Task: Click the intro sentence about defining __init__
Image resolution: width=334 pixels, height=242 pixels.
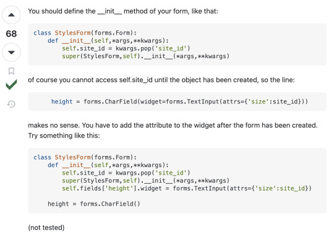Action: pos(123,11)
